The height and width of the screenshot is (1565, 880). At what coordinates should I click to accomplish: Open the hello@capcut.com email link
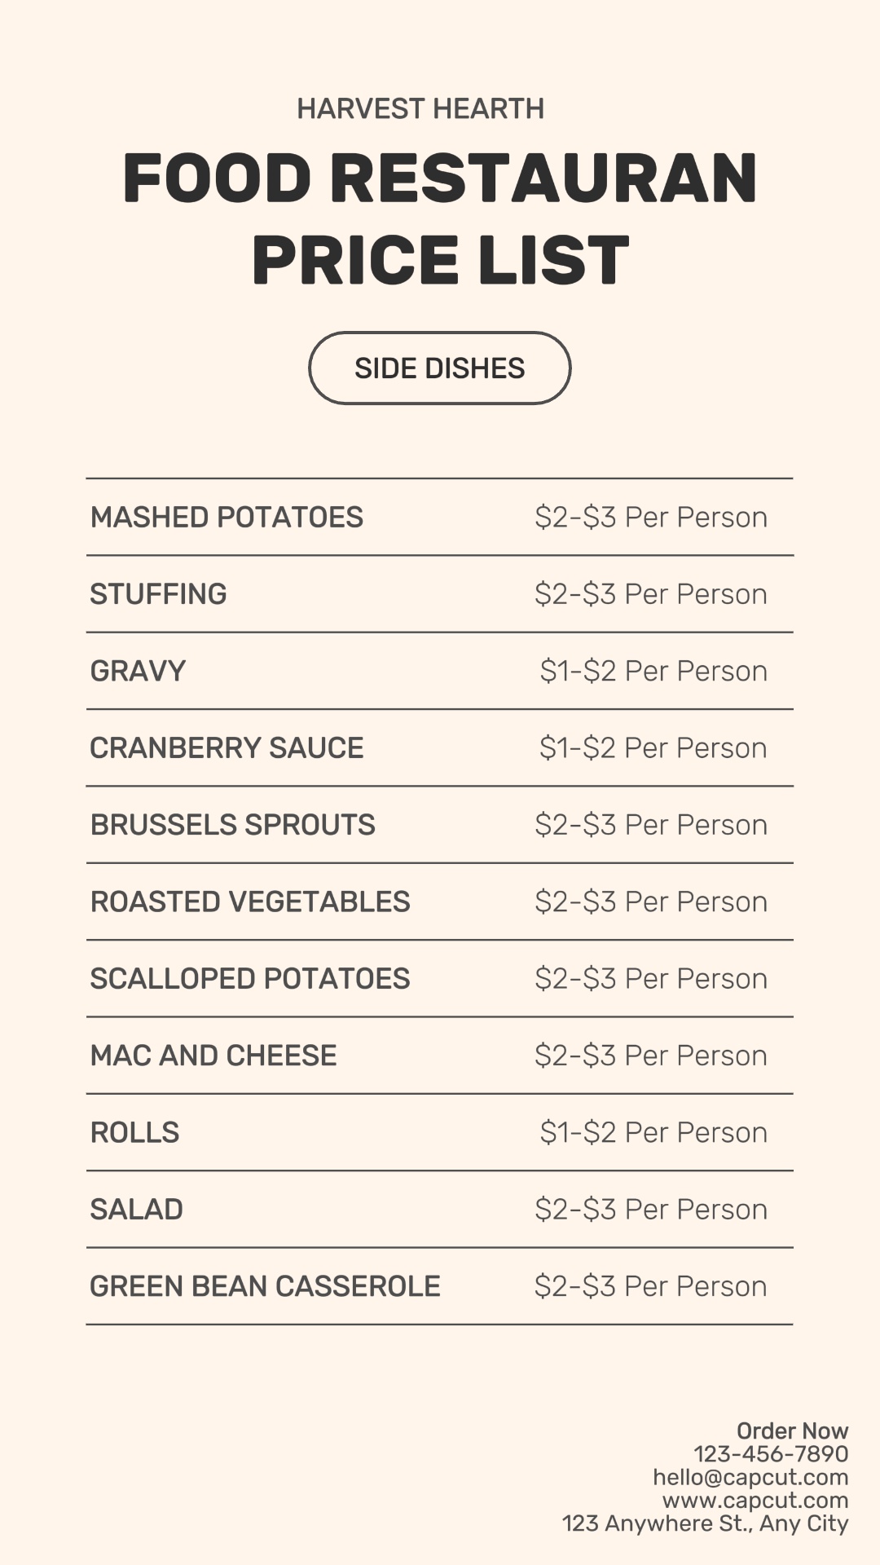tap(750, 1477)
